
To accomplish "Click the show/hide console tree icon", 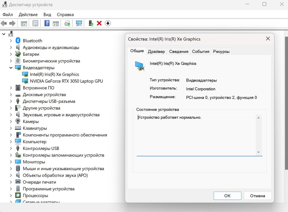I will coord(24,23).
